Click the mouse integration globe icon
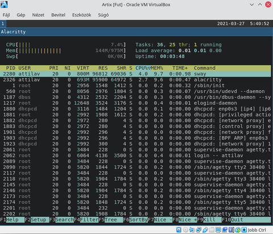This screenshot has width=273, height=234. coord(238,230)
